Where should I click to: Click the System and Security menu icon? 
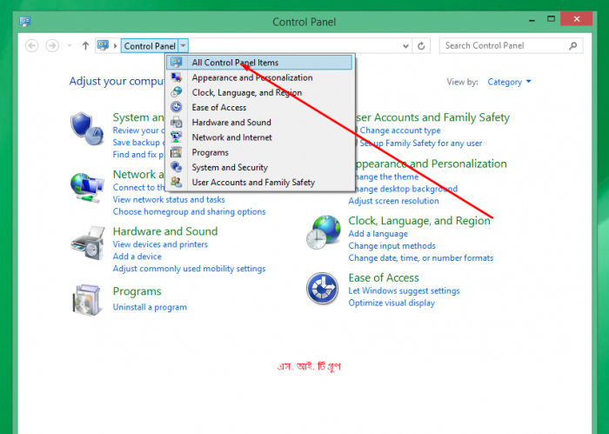click(177, 167)
